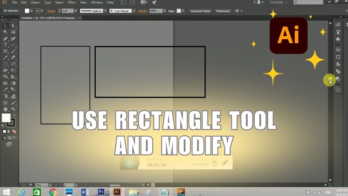Expand the Opacity value arrow
This screenshot has width=348, height=196.
click(164, 11)
